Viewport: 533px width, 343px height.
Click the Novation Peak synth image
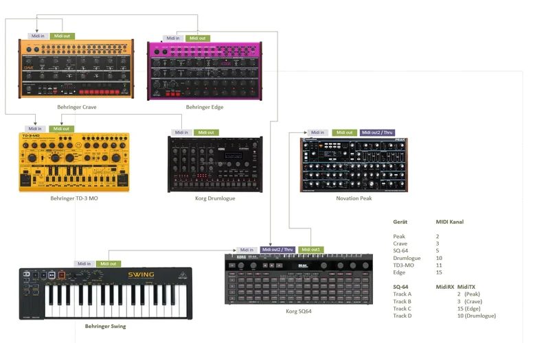tap(354, 165)
